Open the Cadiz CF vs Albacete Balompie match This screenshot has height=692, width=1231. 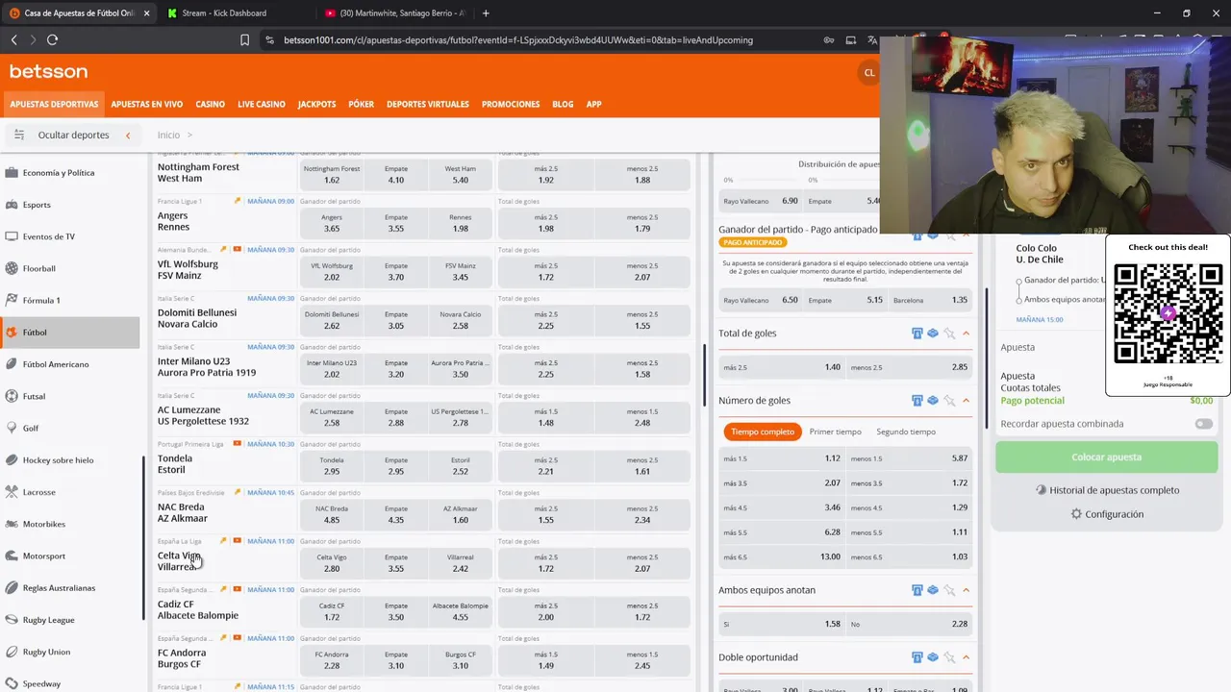(x=198, y=610)
